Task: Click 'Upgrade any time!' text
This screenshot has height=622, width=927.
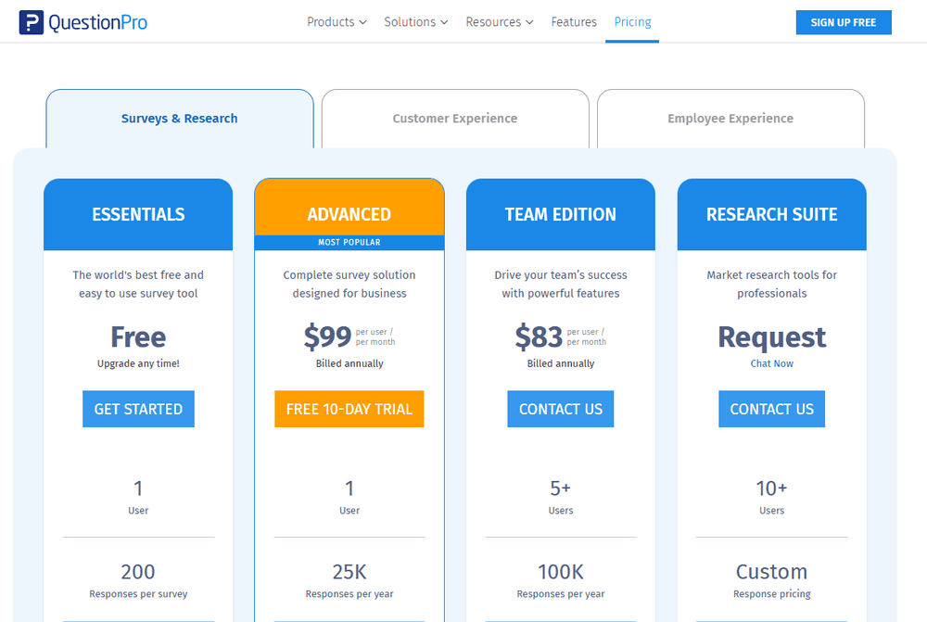Action: pos(138,363)
